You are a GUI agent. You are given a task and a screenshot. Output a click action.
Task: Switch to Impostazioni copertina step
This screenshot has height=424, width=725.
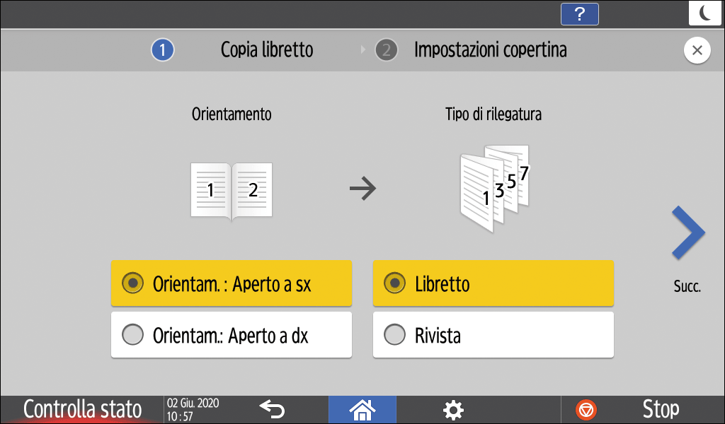(x=490, y=50)
